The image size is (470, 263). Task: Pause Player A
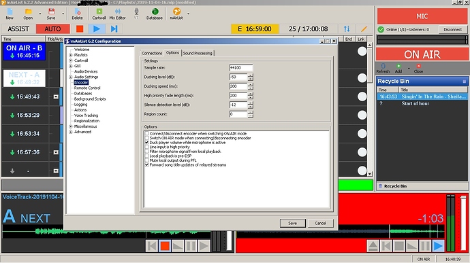191,246
